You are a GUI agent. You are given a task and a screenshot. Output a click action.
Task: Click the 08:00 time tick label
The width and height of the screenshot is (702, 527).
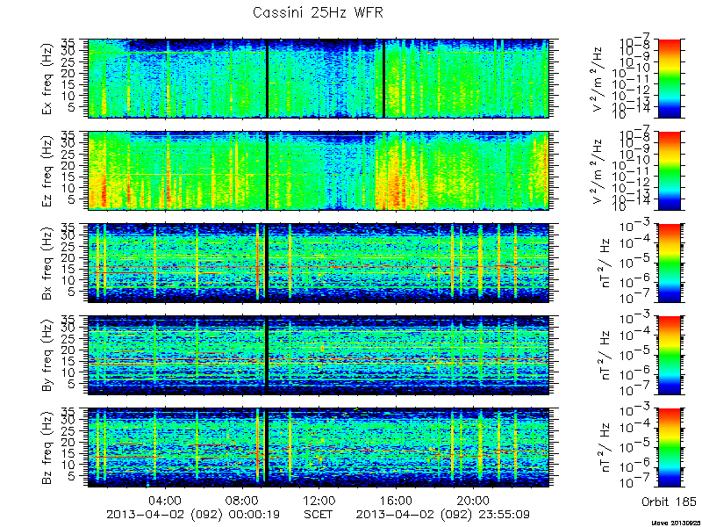(x=242, y=500)
